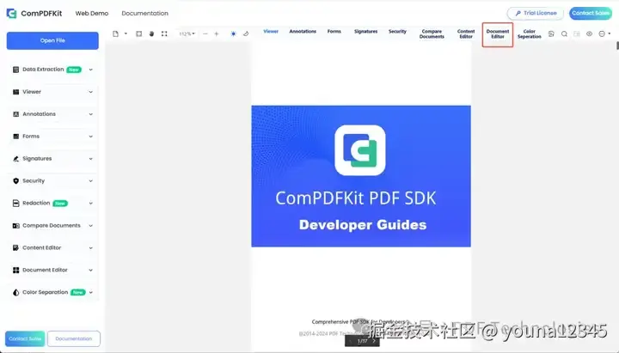
Task: Open the Documentation link in header
Action: click(x=145, y=14)
